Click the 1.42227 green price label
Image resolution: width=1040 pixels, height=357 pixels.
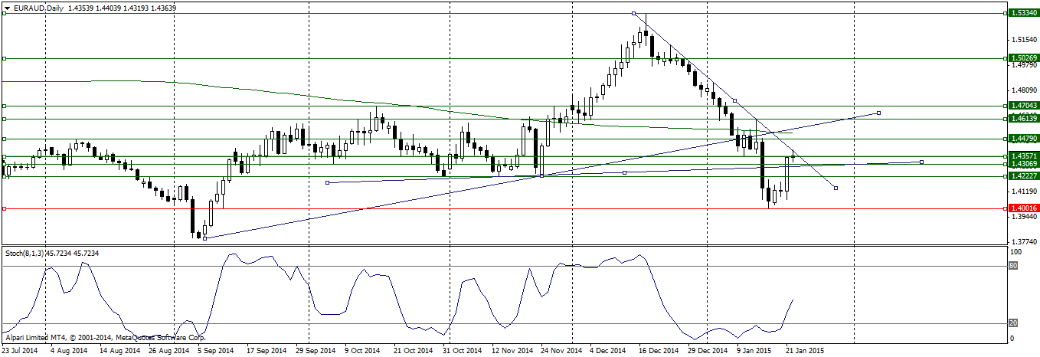[1024, 176]
